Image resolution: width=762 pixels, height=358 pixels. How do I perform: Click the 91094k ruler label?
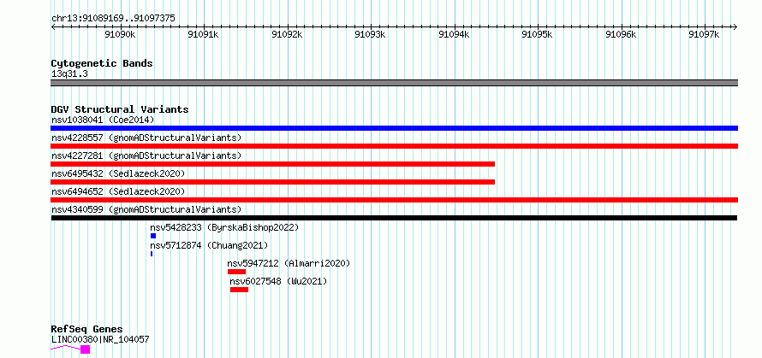tap(454, 34)
